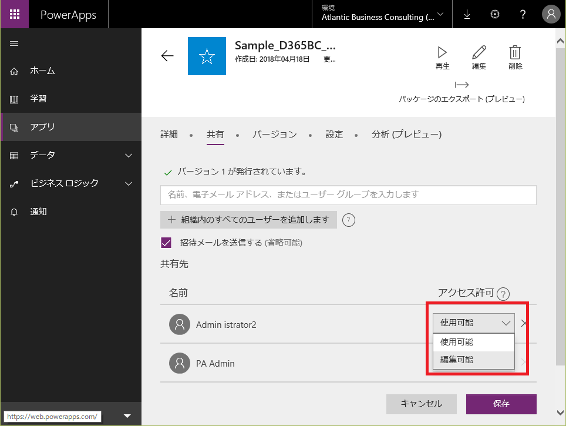The height and width of the screenshot is (426, 566).
Task: Switch to the バージョン tab
Action: click(274, 135)
